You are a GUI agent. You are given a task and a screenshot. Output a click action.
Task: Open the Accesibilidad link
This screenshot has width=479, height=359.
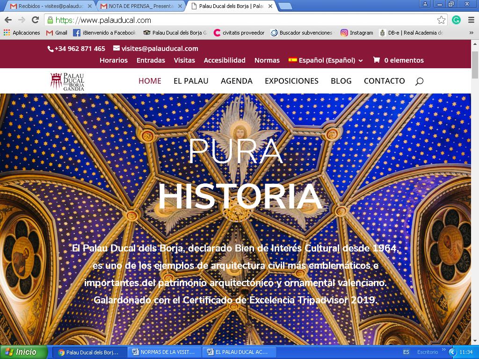[225, 60]
